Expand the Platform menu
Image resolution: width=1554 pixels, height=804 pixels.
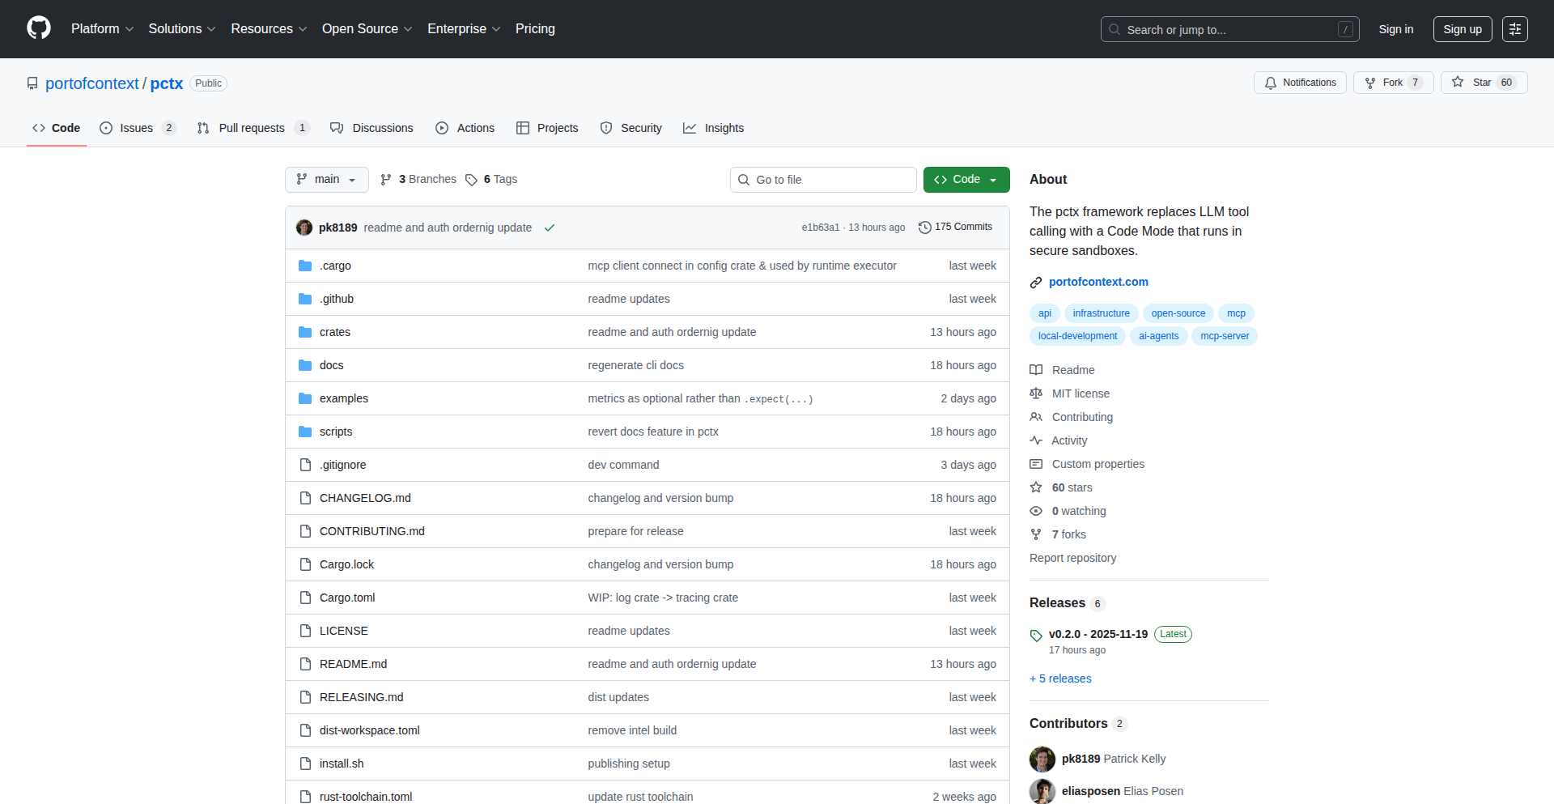pyautogui.click(x=102, y=29)
